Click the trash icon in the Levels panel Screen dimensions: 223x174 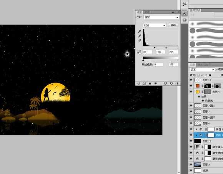(177, 83)
